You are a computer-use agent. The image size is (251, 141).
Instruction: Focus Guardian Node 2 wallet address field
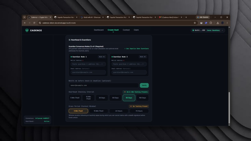[x=129, y=64]
